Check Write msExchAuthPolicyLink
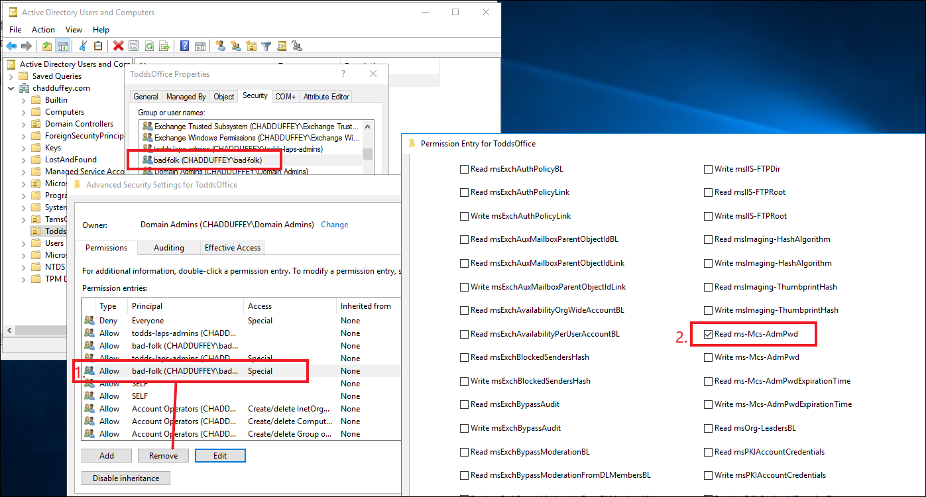 pyautogui.click(x=464, y=216)
